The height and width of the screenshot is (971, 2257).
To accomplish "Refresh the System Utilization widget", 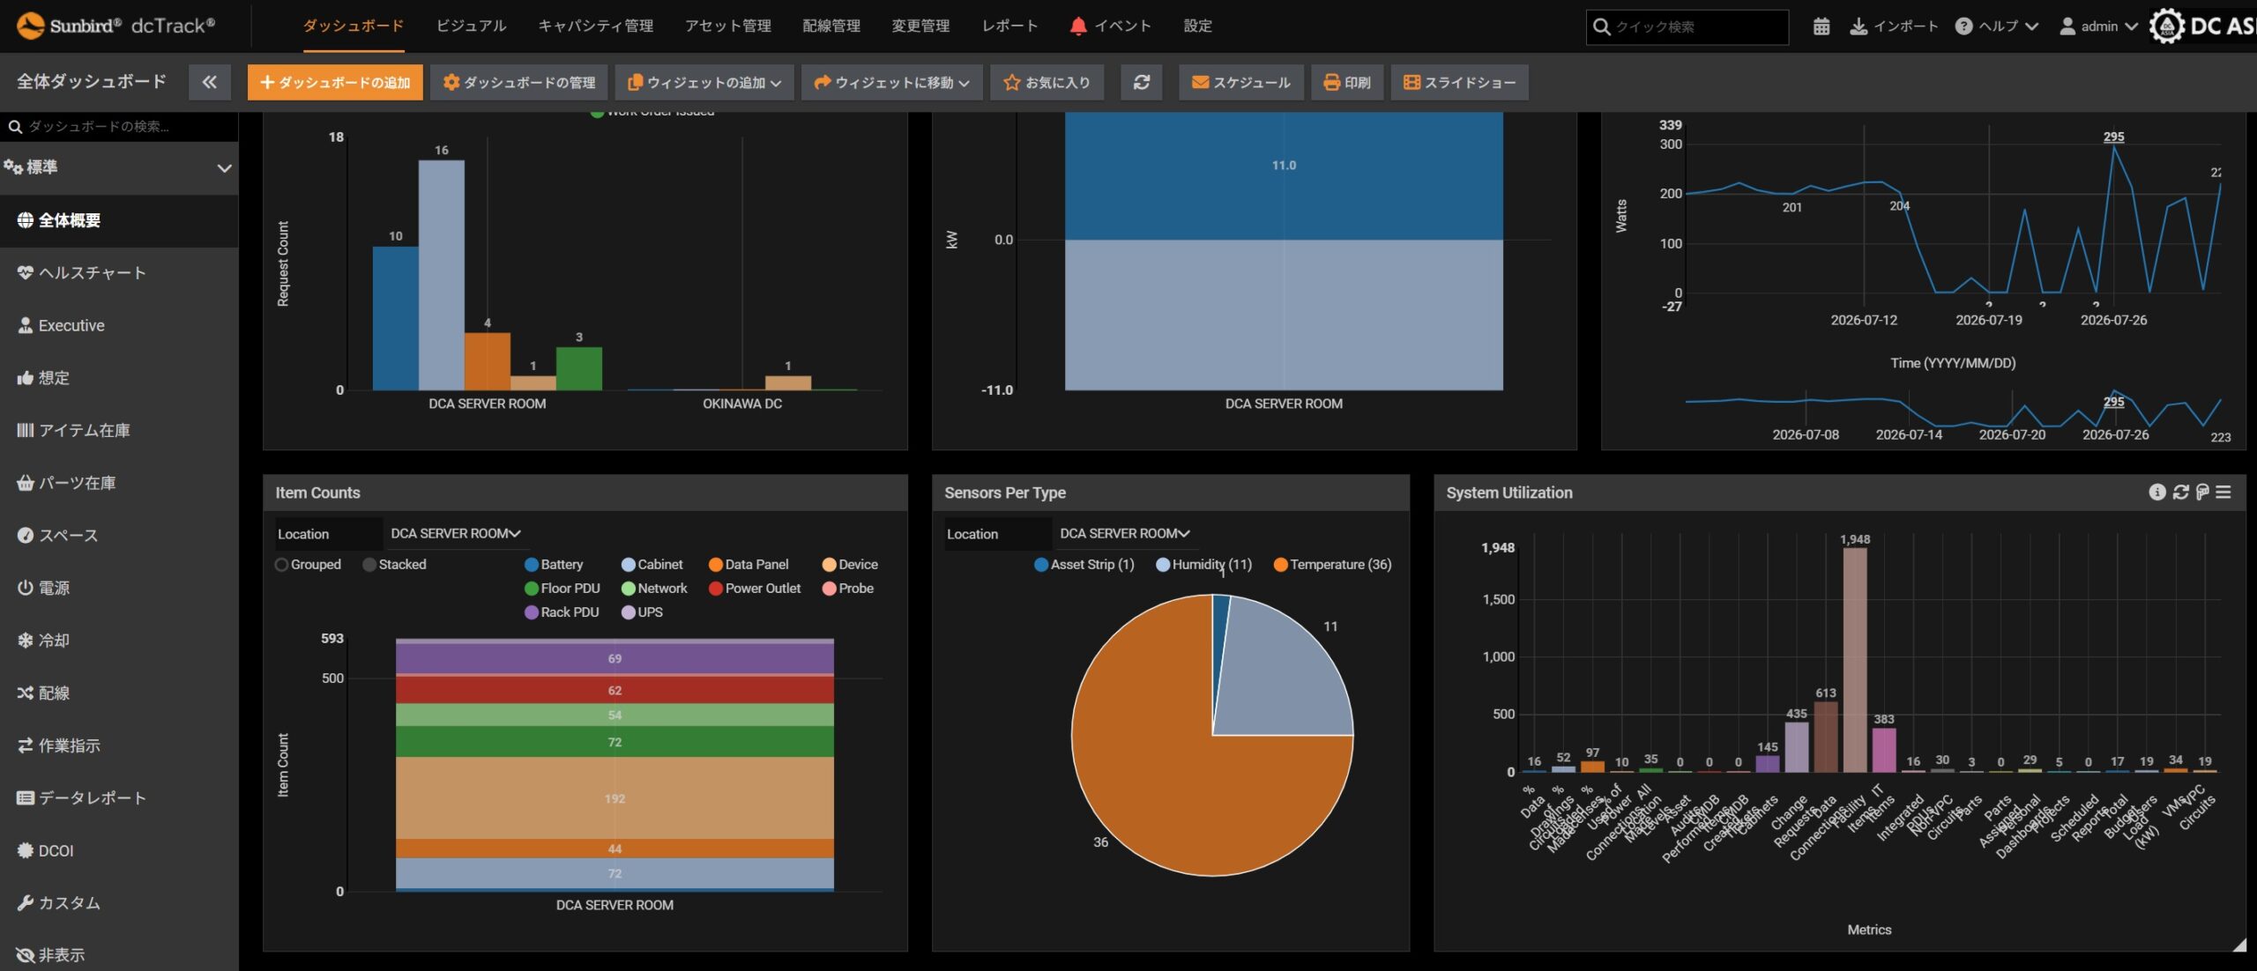I will 2180,493.
